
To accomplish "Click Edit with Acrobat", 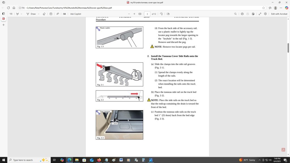I will click(x=279, y=14).
